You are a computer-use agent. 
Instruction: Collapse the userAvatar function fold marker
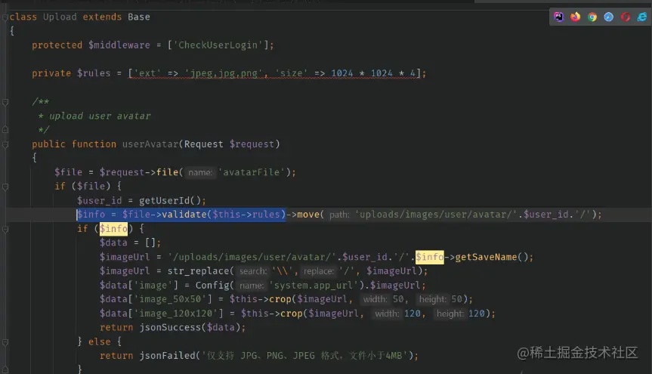pyautogui.click(x=5, y=144)
